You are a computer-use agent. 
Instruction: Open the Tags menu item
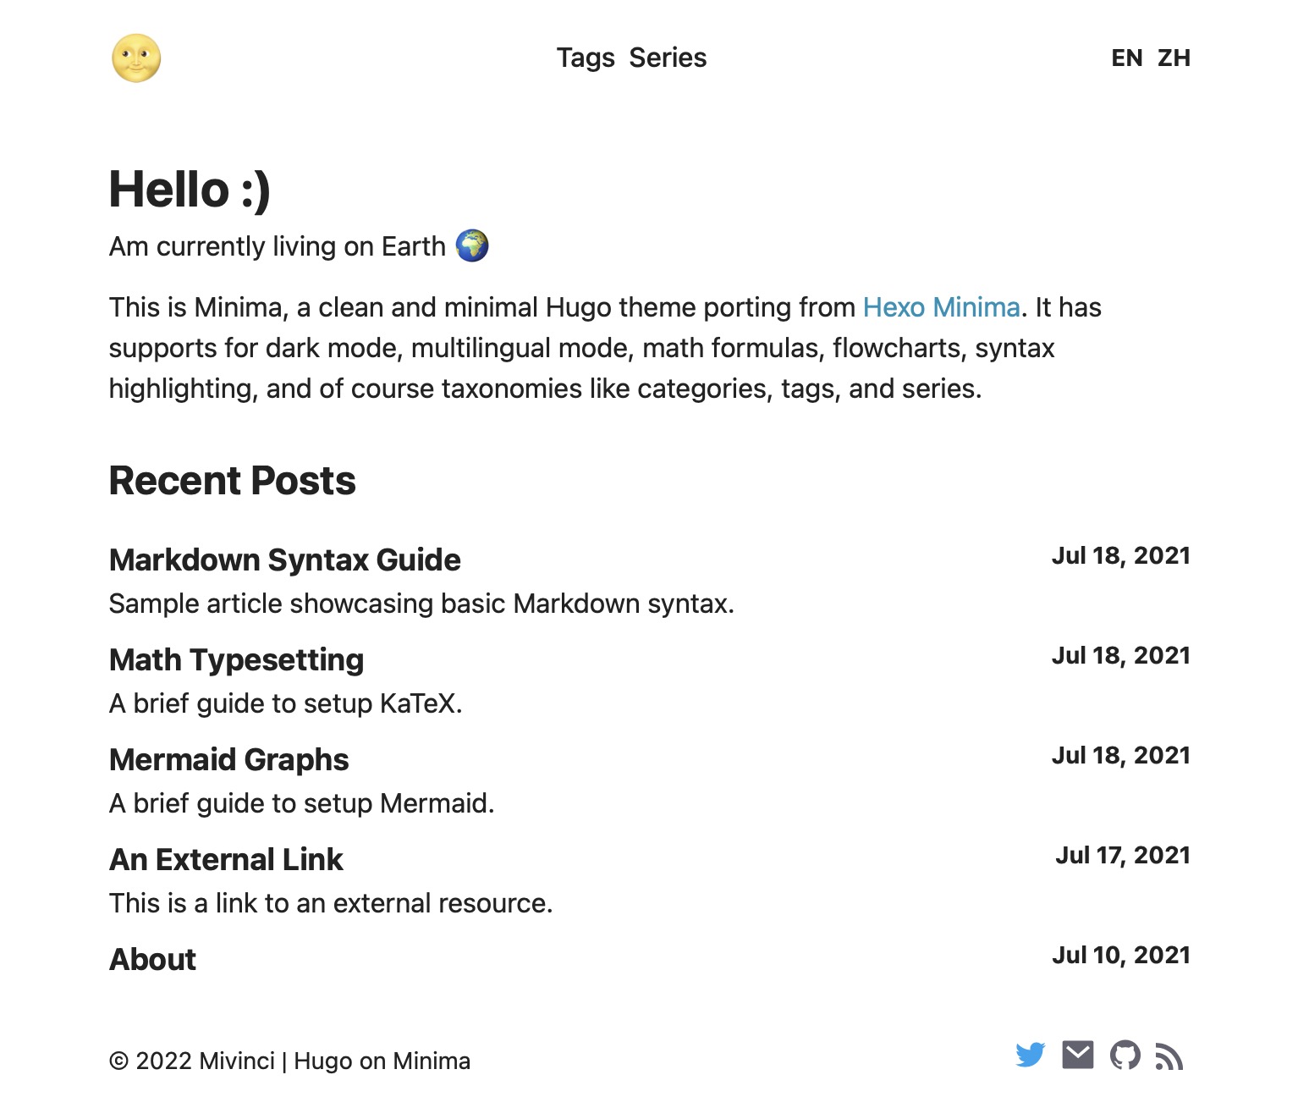(x=586, y=58)
